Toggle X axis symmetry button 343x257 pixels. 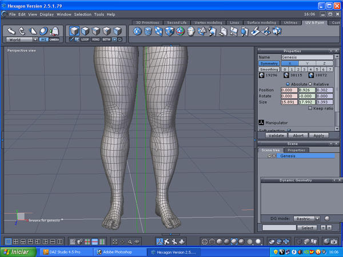[x=290, y=63]
